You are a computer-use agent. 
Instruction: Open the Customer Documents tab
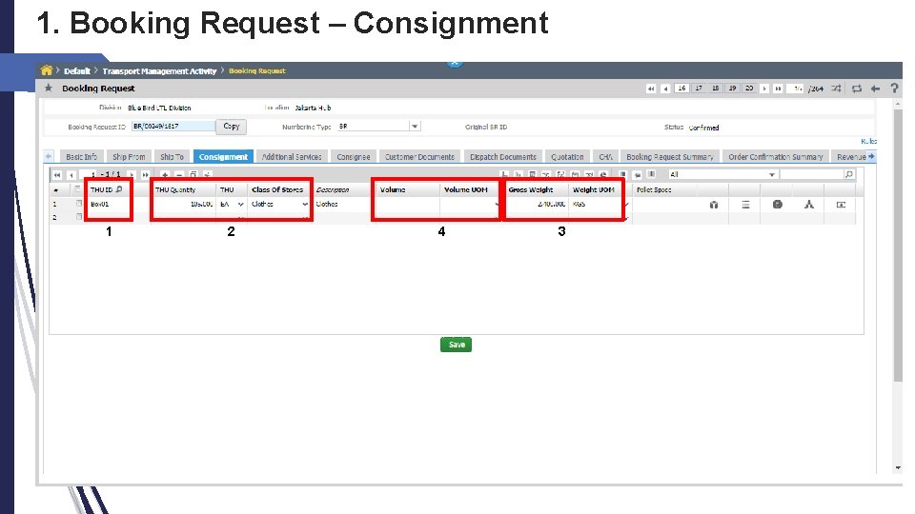pos(419,157)
